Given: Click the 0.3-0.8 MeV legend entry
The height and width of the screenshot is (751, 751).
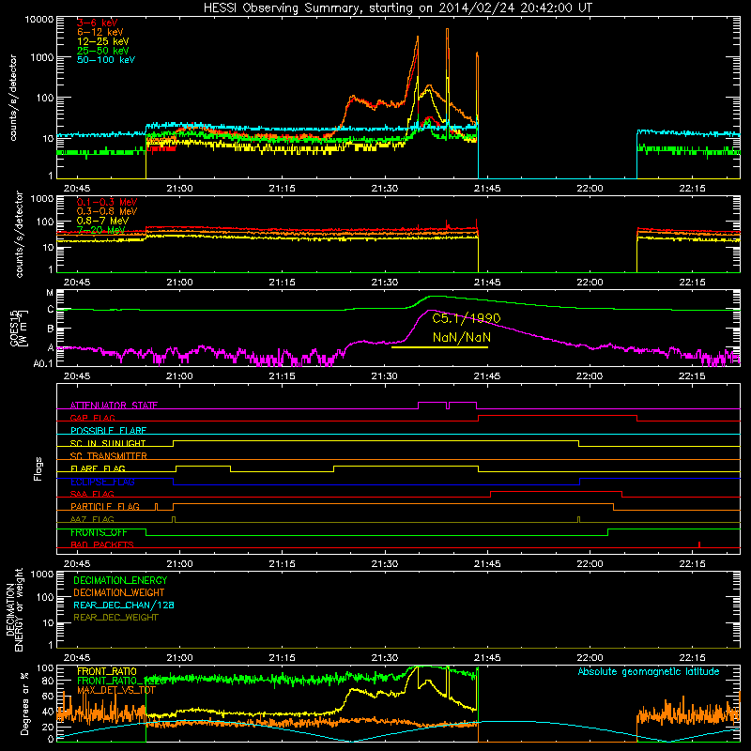Looking at the screenshot, I should pyautogui.click(x=107, y=211).
